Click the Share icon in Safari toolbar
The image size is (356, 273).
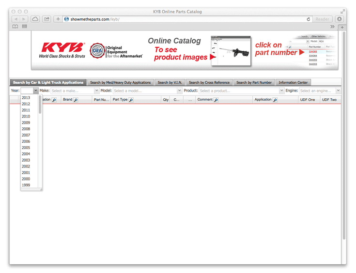click(46, 19)
